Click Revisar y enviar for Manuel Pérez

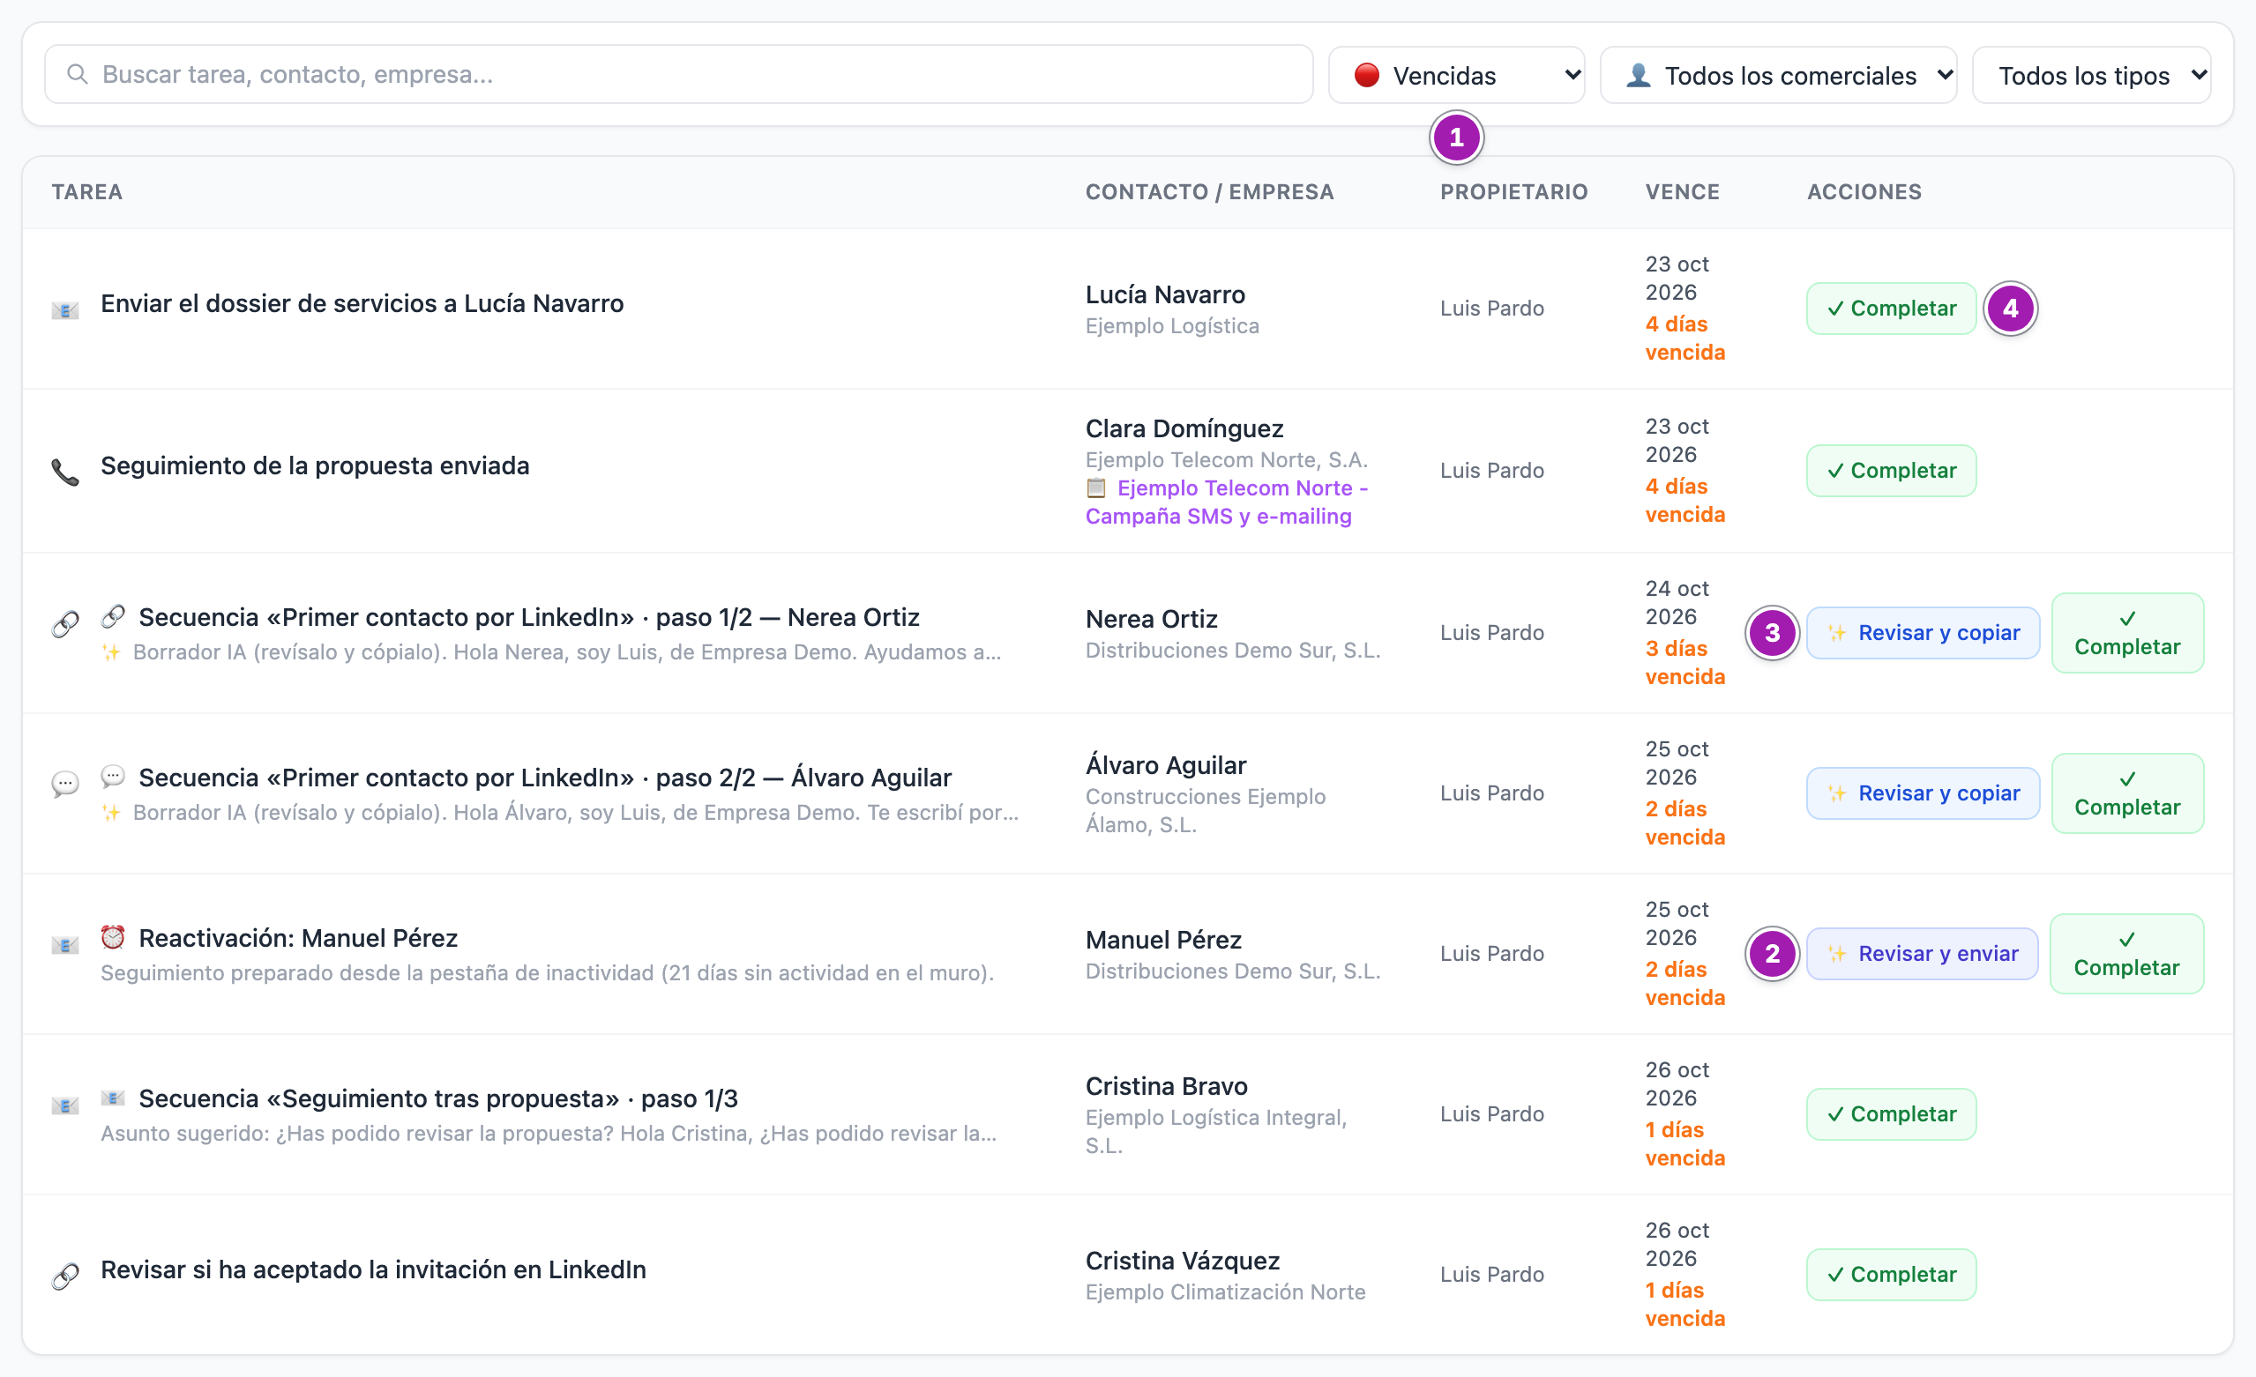tap(1922, 953)
